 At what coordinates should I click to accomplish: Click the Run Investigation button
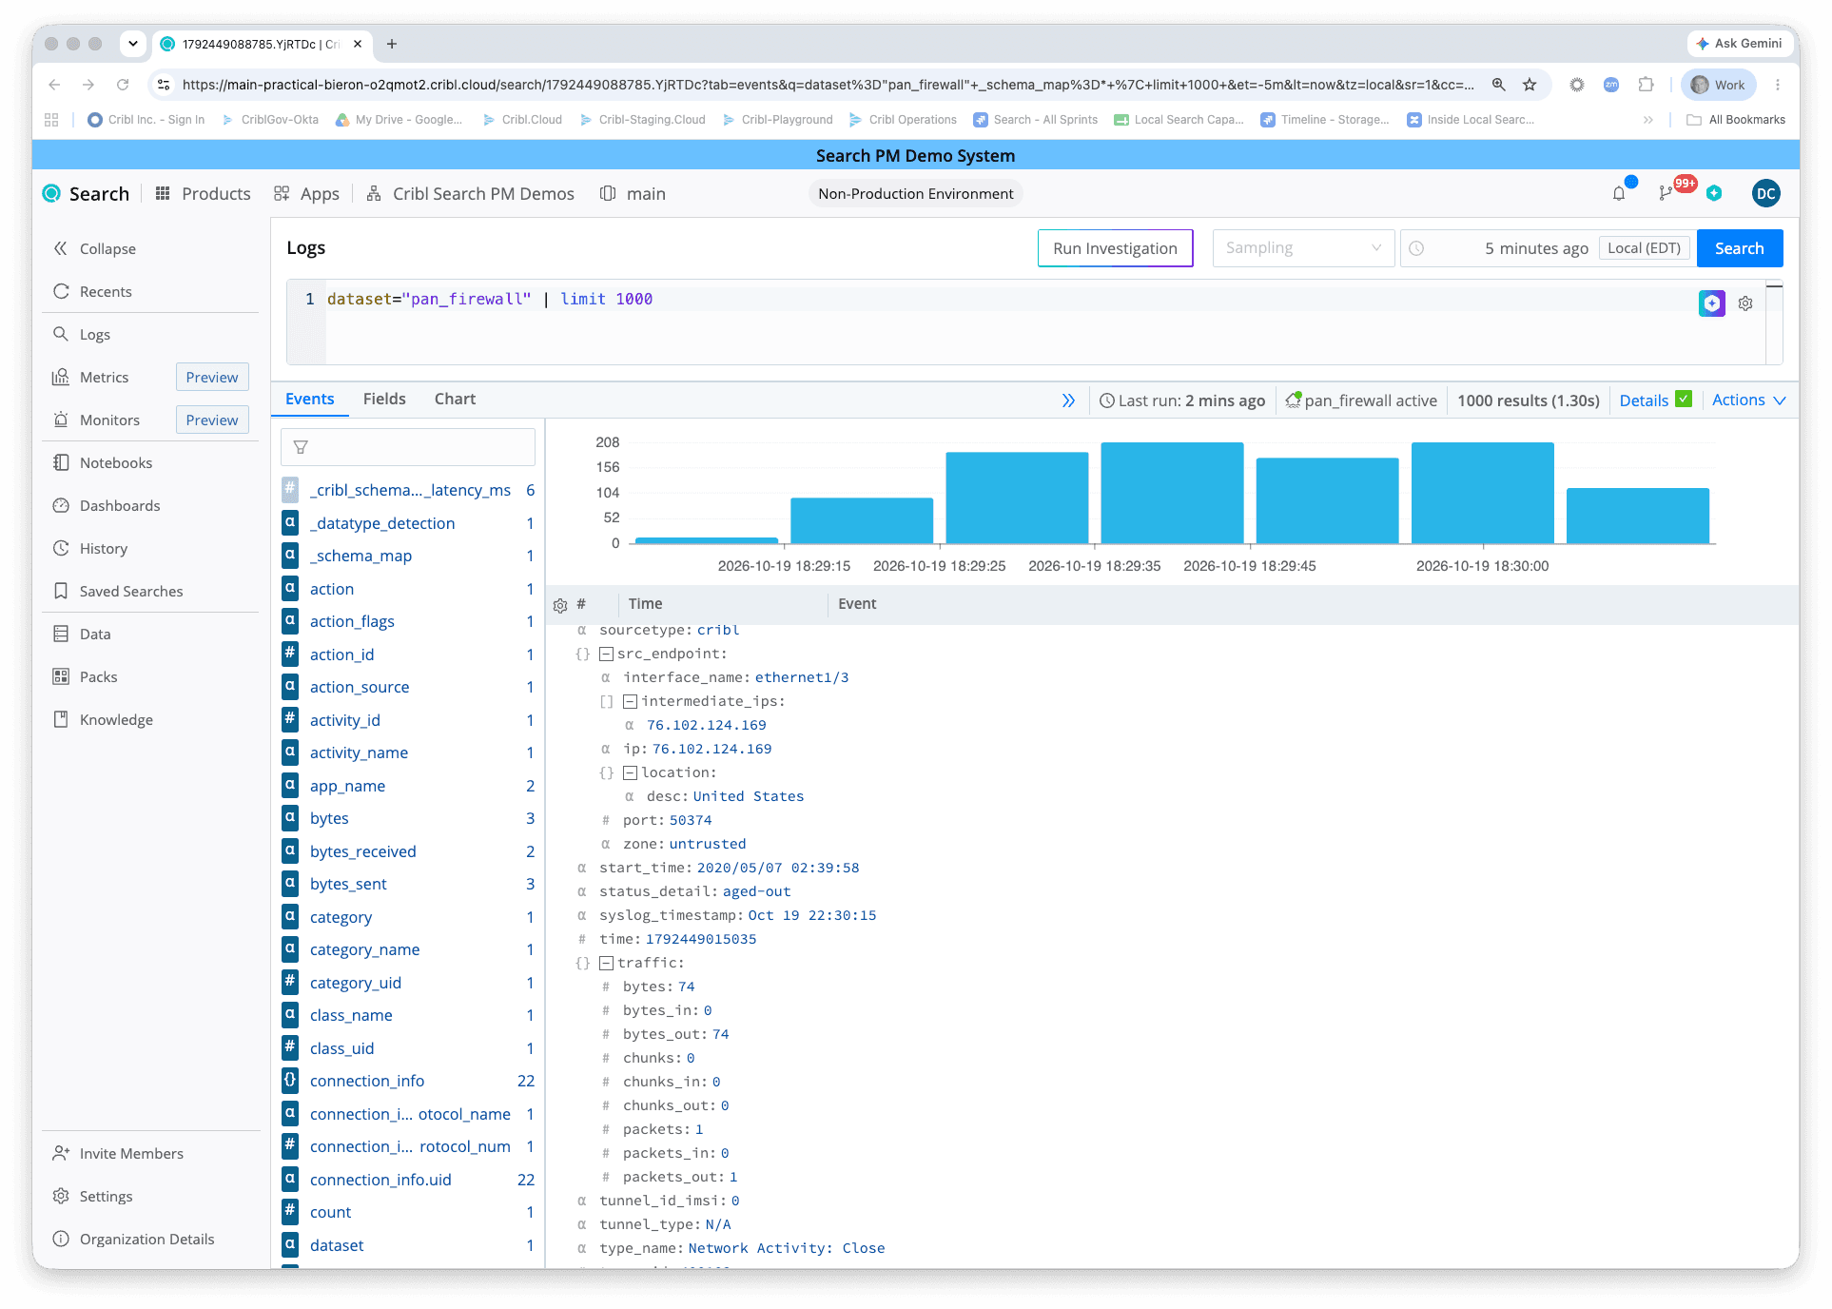tap(1115, 248)
